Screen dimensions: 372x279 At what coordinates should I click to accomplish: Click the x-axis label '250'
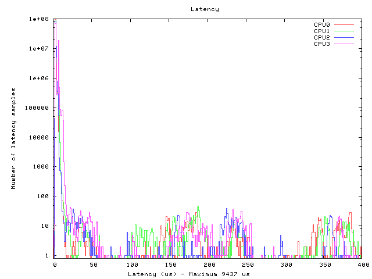click(248, 265)
